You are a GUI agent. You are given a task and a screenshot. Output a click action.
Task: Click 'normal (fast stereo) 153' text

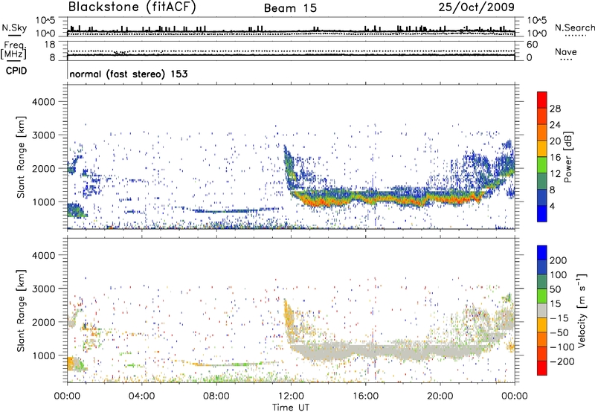(129, 74)
